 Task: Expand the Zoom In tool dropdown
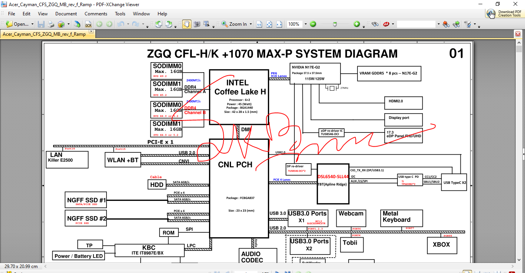(x=251, y=24)
